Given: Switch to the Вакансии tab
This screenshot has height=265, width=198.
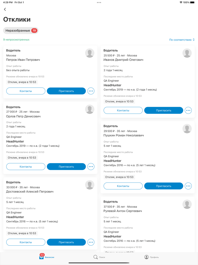Looking at the screenshot, I should pos(46,257).
